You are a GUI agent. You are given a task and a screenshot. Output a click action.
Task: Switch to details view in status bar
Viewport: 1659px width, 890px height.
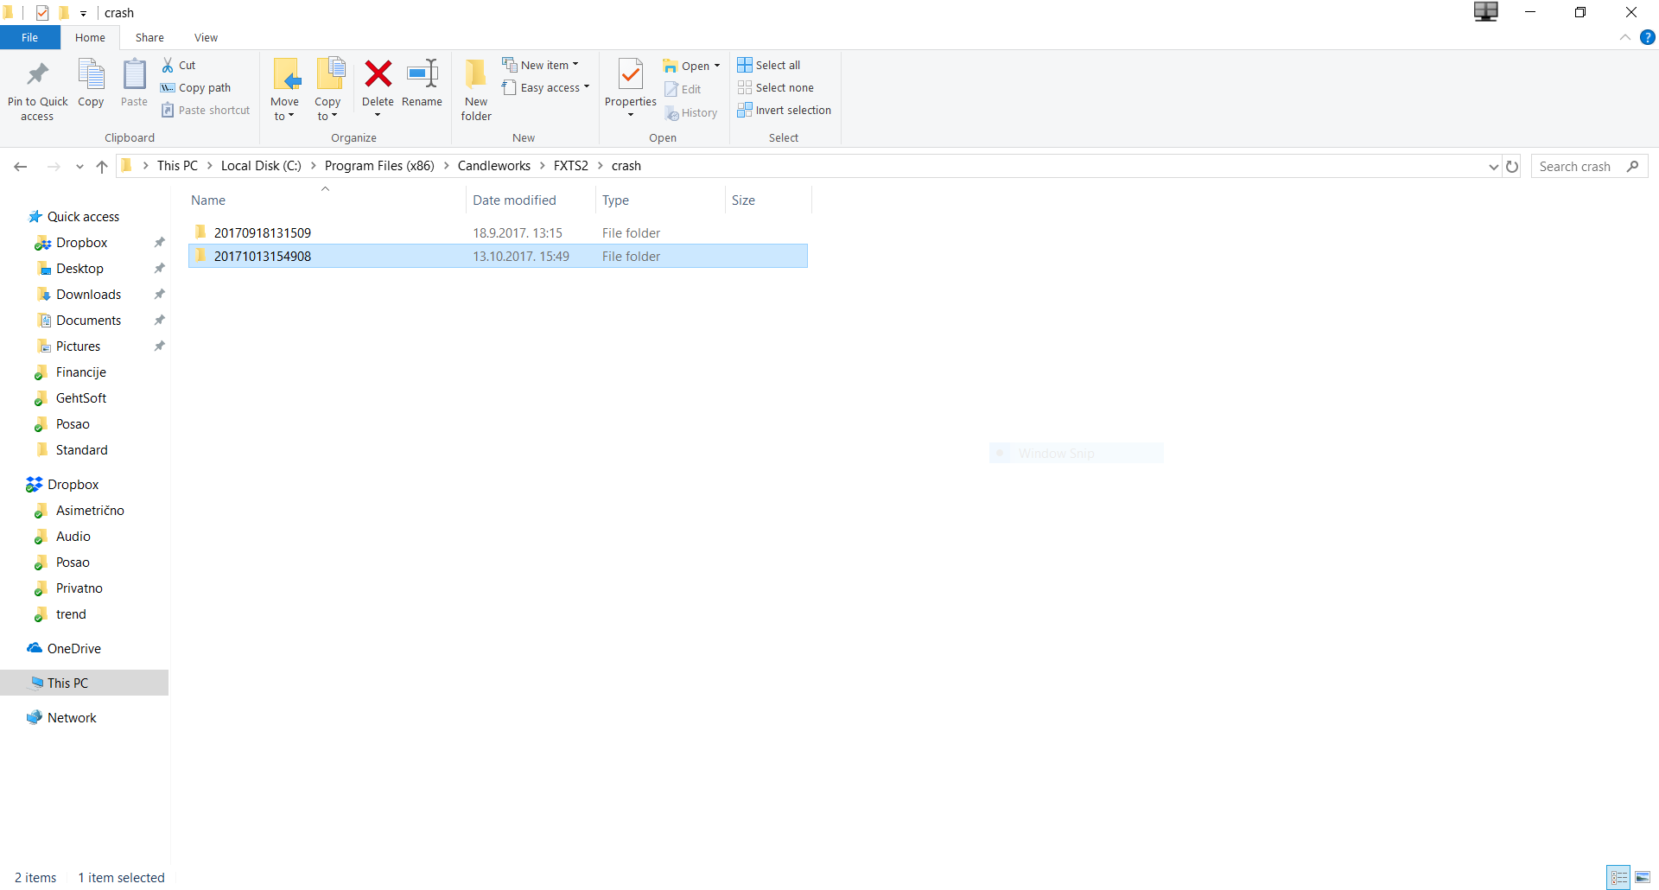(x=1619, y=878)
